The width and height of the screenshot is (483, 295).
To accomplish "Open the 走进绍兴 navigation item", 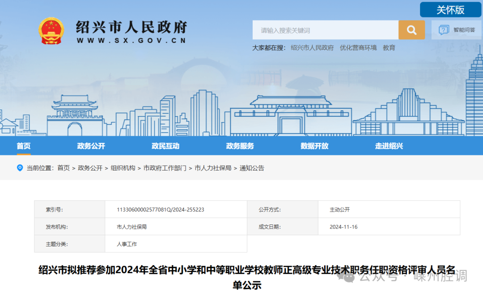I will pos(389,146).
